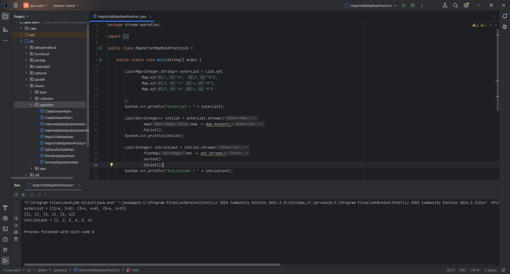
Task: Open the run configuration selector dropdown
Action: pyautogui.click(x=371, y=5)
